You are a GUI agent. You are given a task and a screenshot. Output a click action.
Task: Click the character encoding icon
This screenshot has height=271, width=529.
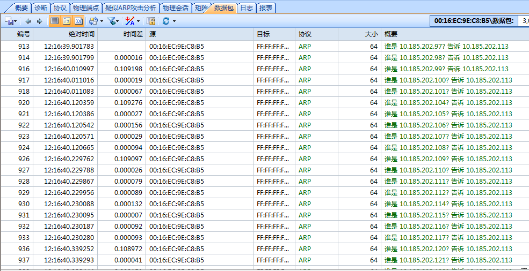point(130,21)
